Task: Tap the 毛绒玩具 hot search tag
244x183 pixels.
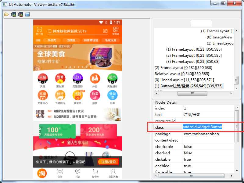Action: coord(110,40)
